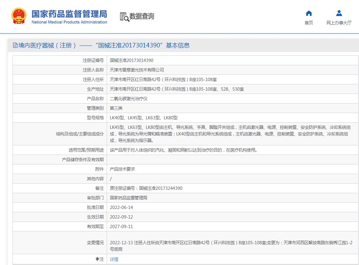Click the 产品名称 row label
Image resolution: width=359 pixels, height=265 pixels.
[95, 99]
